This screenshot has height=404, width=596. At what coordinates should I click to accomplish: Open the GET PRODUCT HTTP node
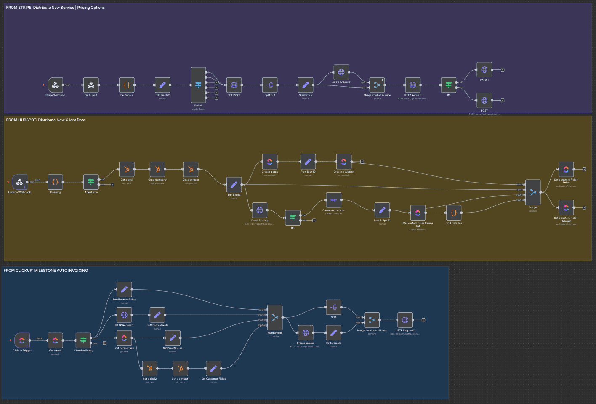(x=341, y=72)
